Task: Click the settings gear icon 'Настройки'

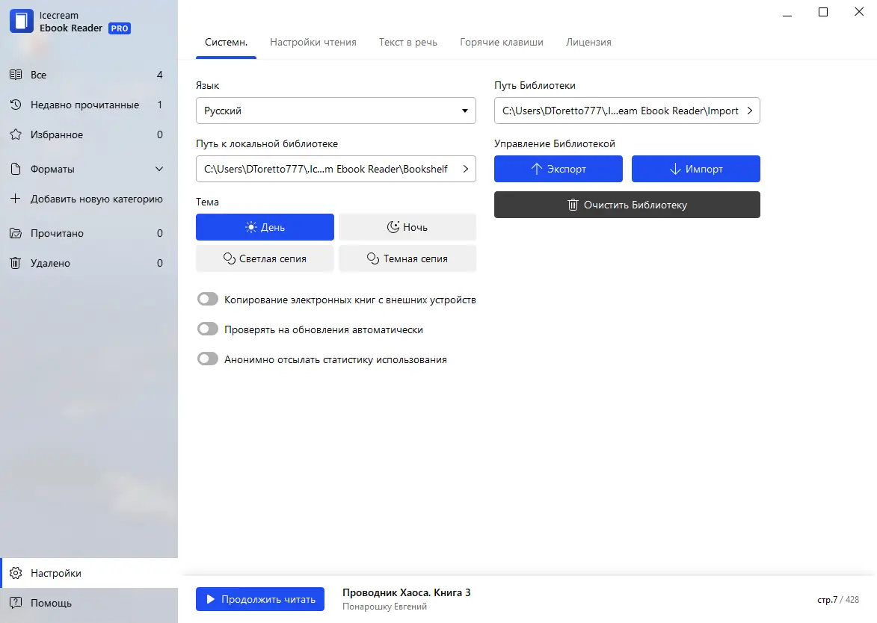Action: tap(16, 573)
